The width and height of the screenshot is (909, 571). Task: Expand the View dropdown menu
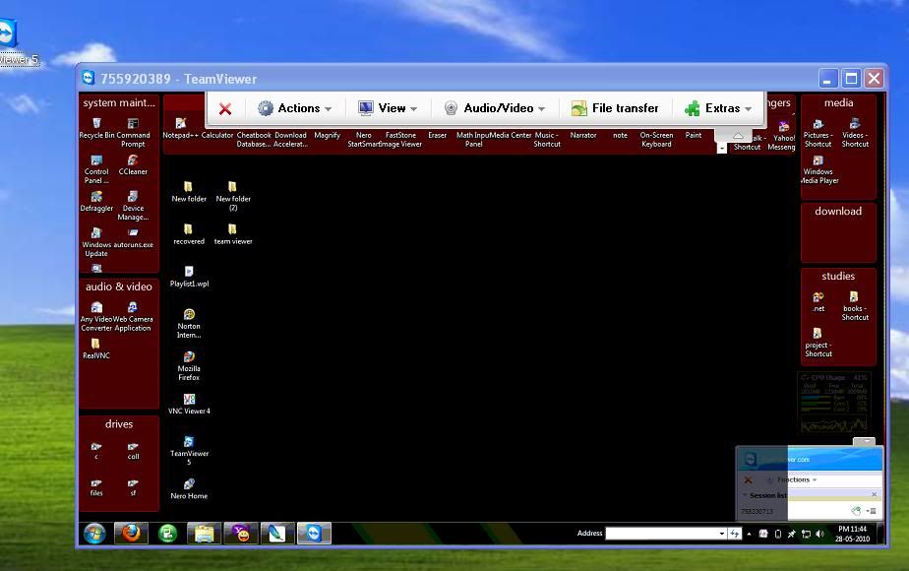click(x=387, y=109)
